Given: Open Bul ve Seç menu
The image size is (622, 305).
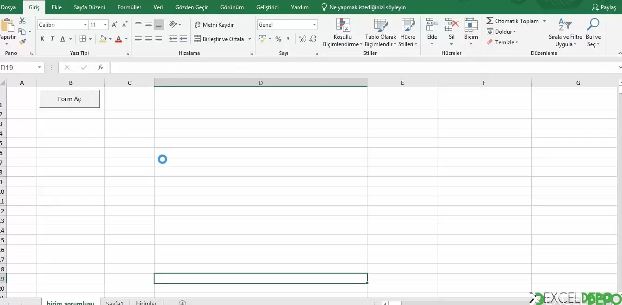Looking at the screenshot, I should click(593, 32).
